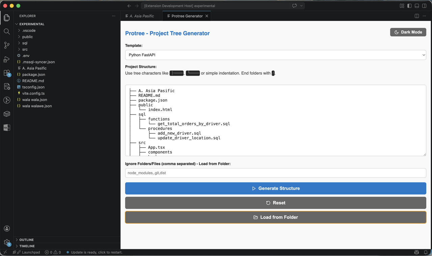The image size is (432, 256).
Task: Toggle the secondary side bar visibility
Action: pos(424,6)
